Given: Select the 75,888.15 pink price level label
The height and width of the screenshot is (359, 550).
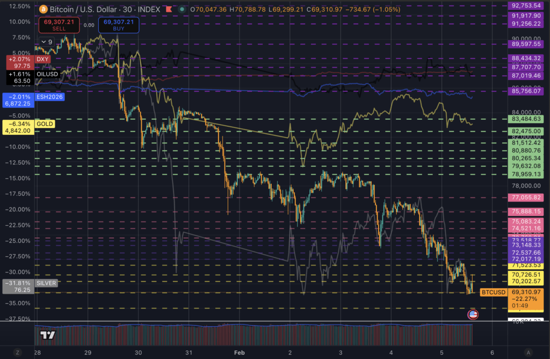Looking at the screenshot, I should click(x=526, y=212).
